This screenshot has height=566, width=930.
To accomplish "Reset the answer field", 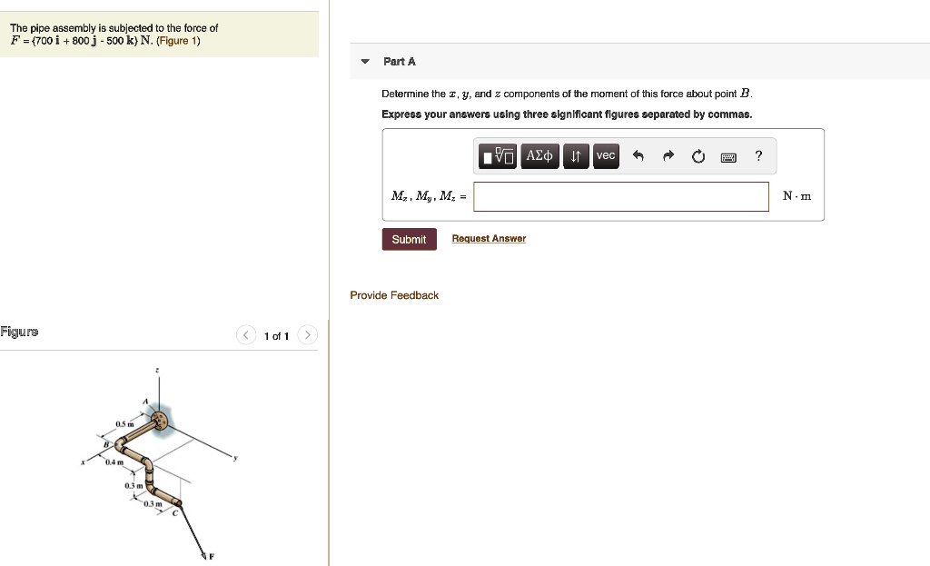I will [x=697, y=156].
